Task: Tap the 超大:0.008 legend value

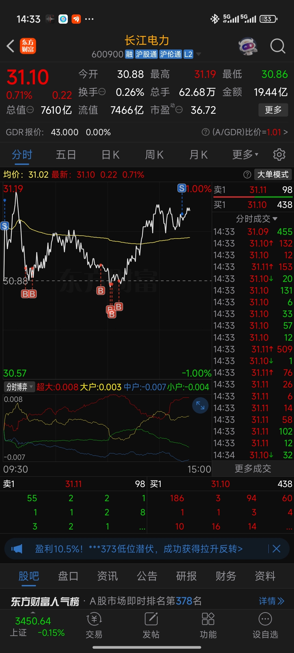Action: 57,387
